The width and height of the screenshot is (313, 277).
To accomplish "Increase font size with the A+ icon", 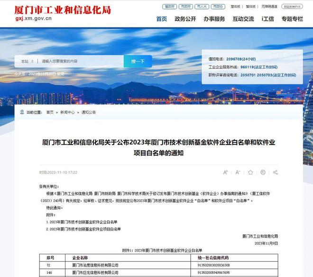I will tap(226, 172).
